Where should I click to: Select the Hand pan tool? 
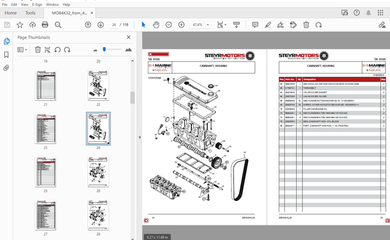[156, 25]
